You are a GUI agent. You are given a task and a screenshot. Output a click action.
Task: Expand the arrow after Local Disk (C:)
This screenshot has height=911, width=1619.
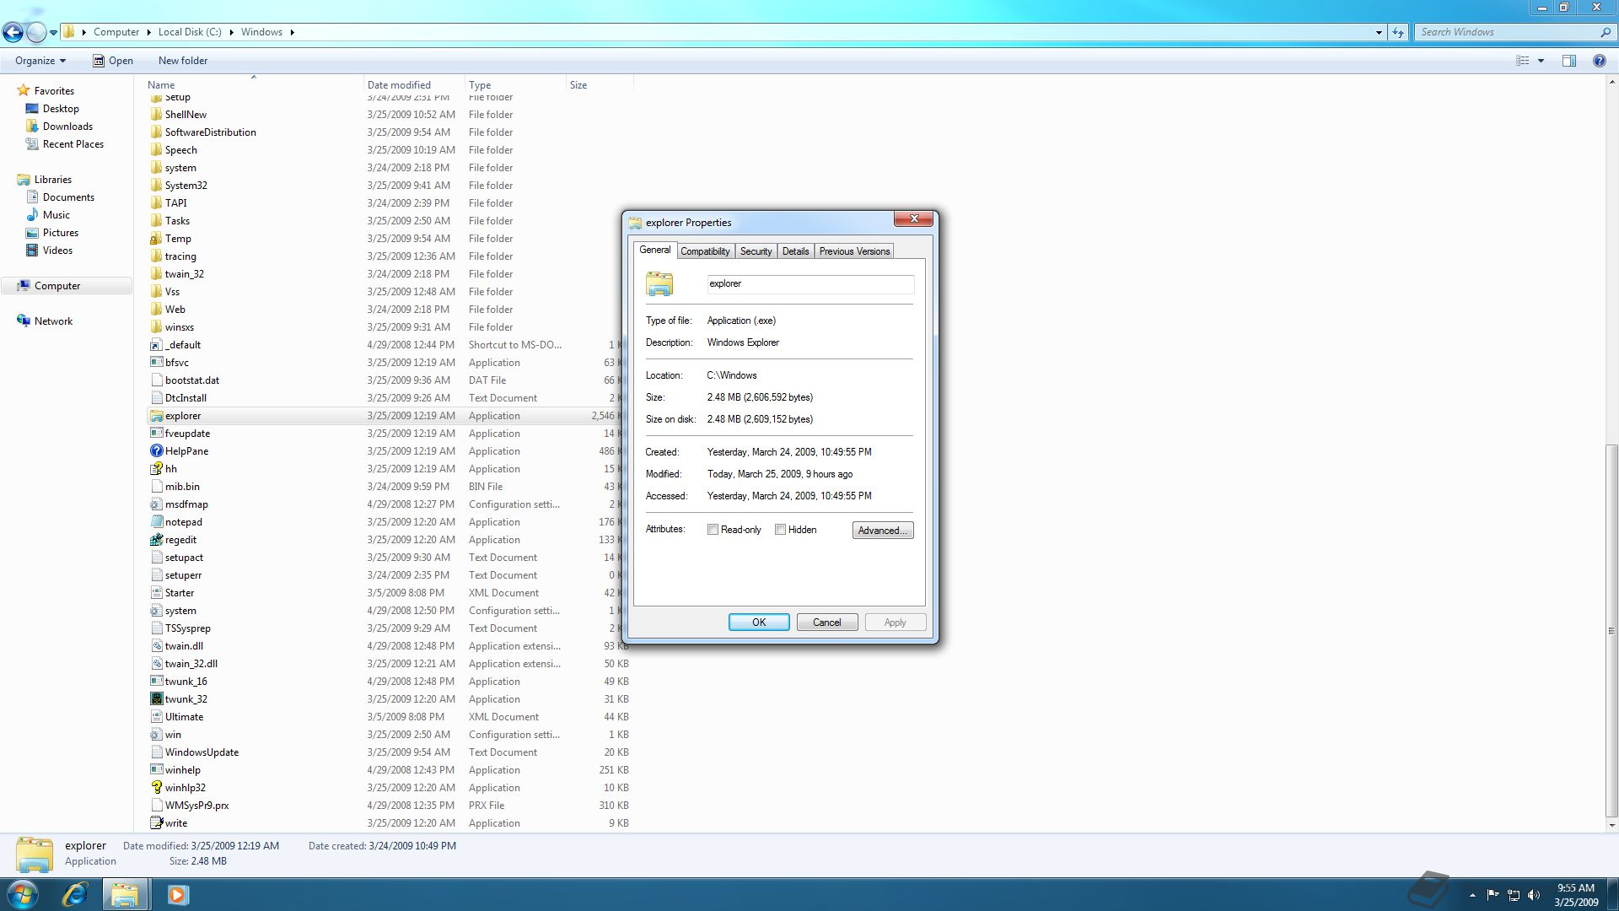click(x=231, y=32)
